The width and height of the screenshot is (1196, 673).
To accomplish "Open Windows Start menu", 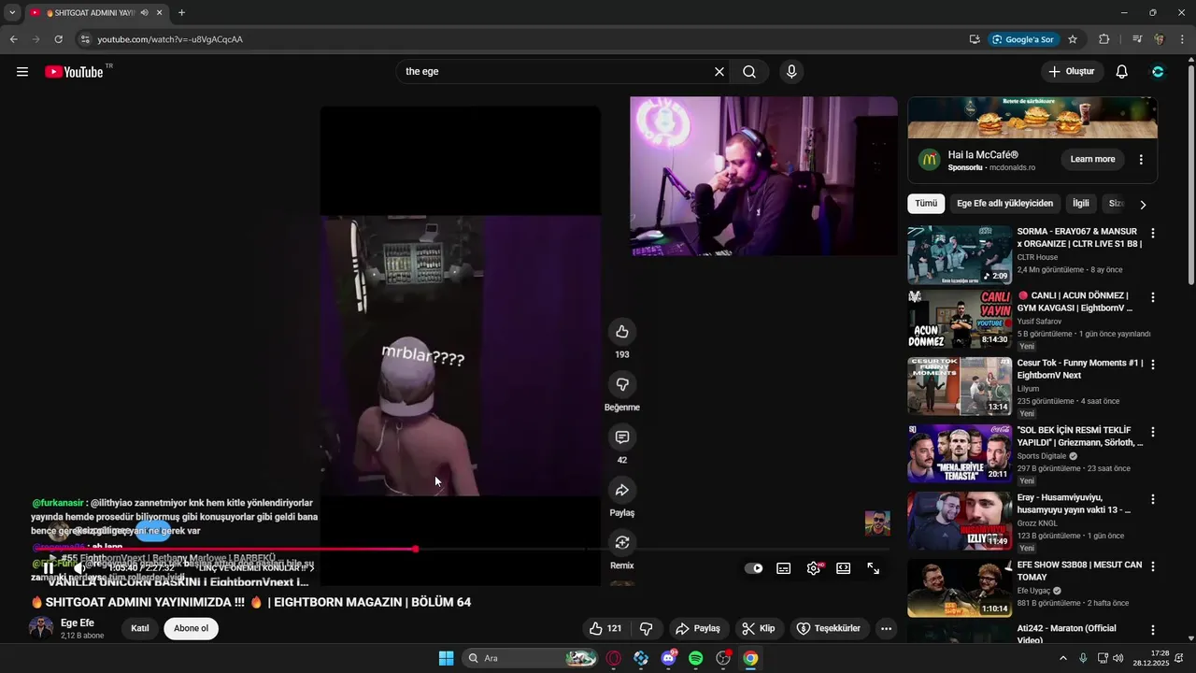I will (447, 658).
